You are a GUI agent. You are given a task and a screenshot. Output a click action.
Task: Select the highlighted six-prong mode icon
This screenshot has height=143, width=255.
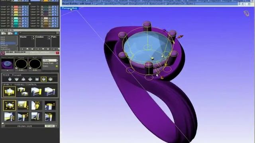pyautogui.click(x=43, y=79)
